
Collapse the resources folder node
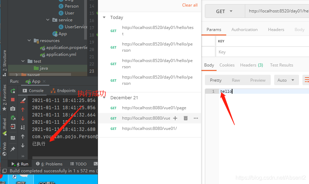pyautogui.click(x=29, y=41)
